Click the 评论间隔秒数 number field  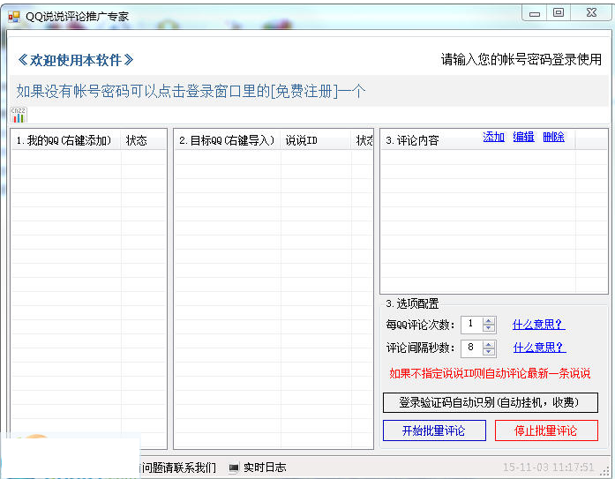(472, 348)
